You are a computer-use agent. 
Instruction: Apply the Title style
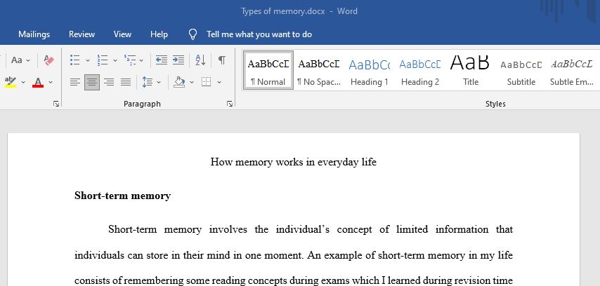point(470,70)
